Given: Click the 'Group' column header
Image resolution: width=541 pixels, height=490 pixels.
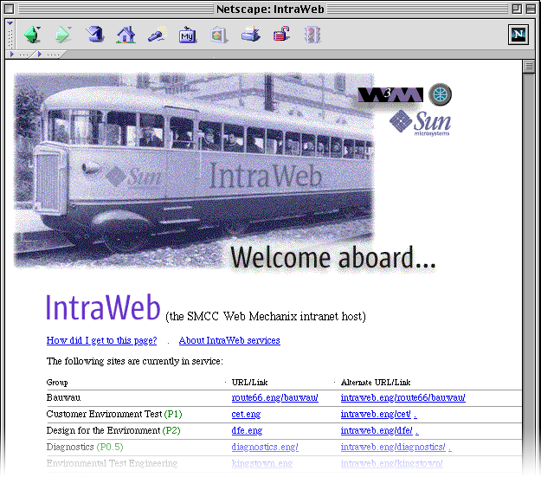Looking at the screenshot, I should click(x=57, y=383).
